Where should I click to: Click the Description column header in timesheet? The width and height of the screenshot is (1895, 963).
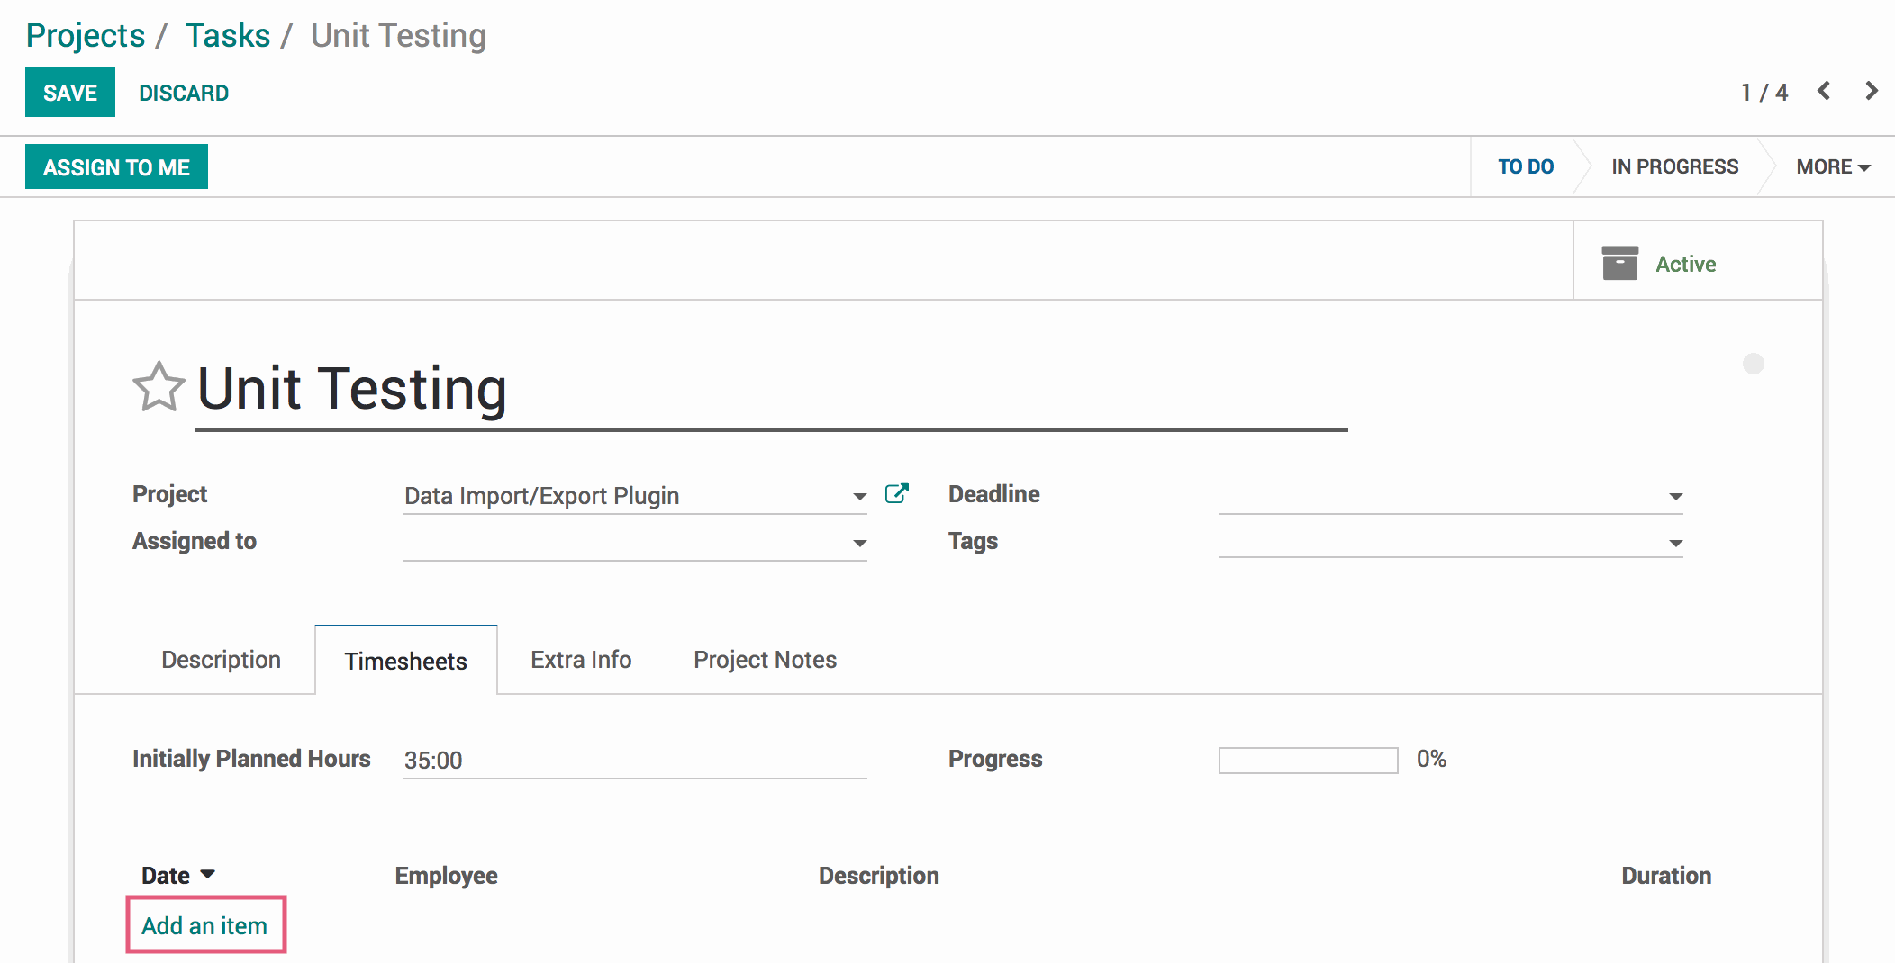[878, 876]
